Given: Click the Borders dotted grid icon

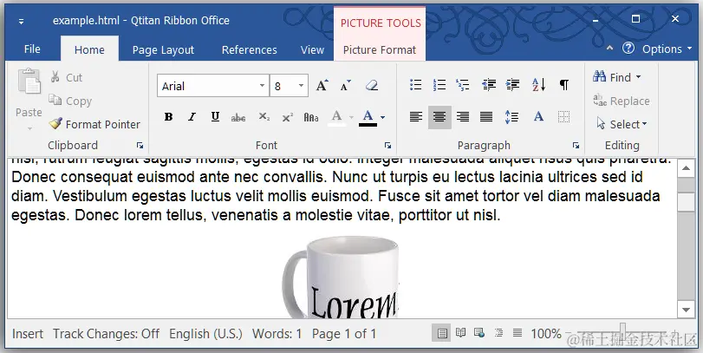Looking at the screenshot, I should 563,117.
